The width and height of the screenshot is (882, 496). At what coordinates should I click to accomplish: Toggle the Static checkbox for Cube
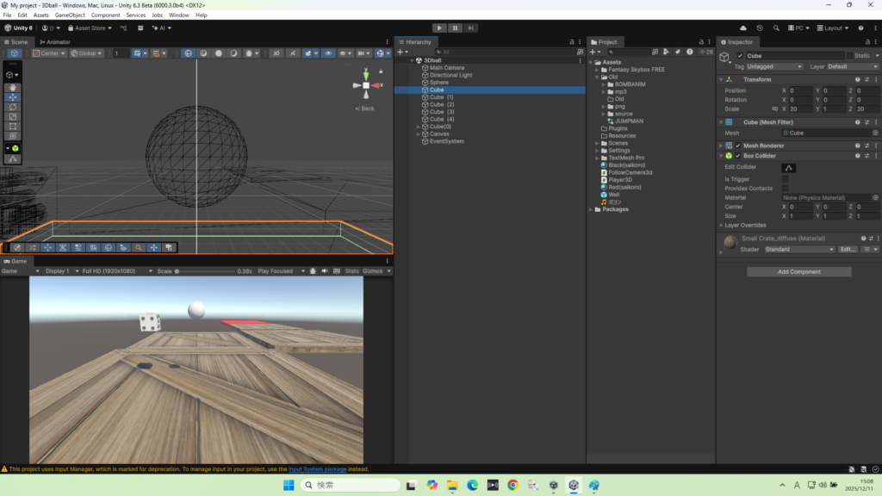point(849,56)
